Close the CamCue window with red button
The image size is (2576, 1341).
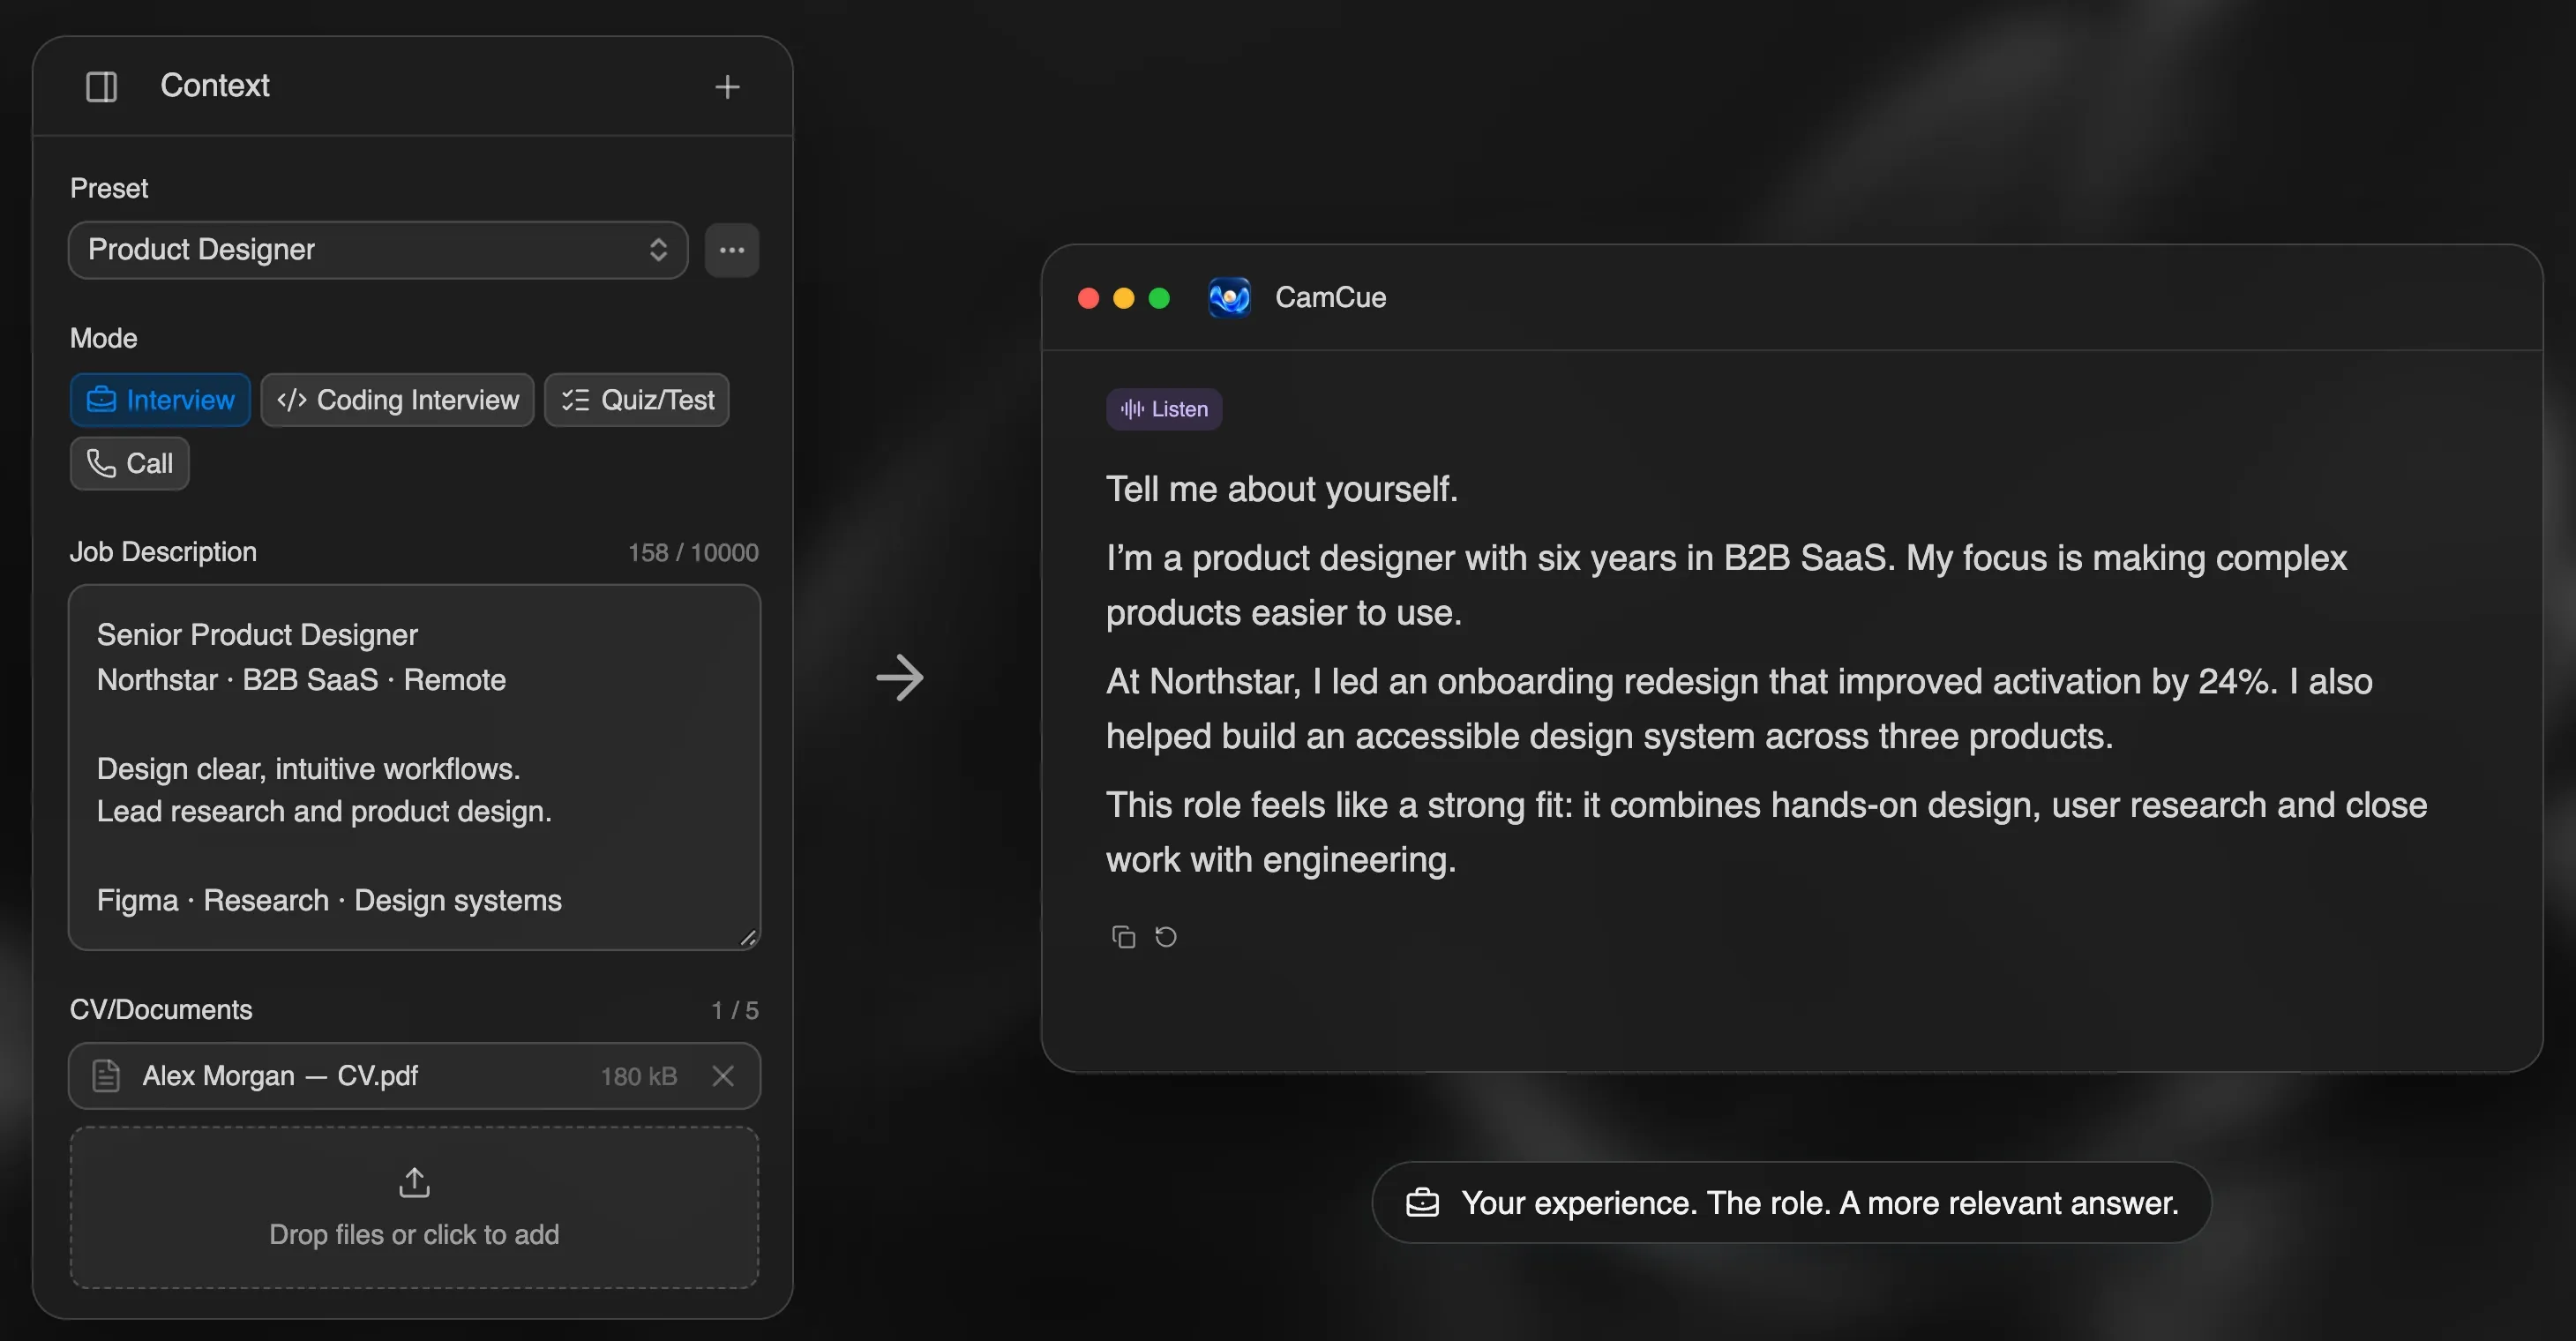point(1088,298)
